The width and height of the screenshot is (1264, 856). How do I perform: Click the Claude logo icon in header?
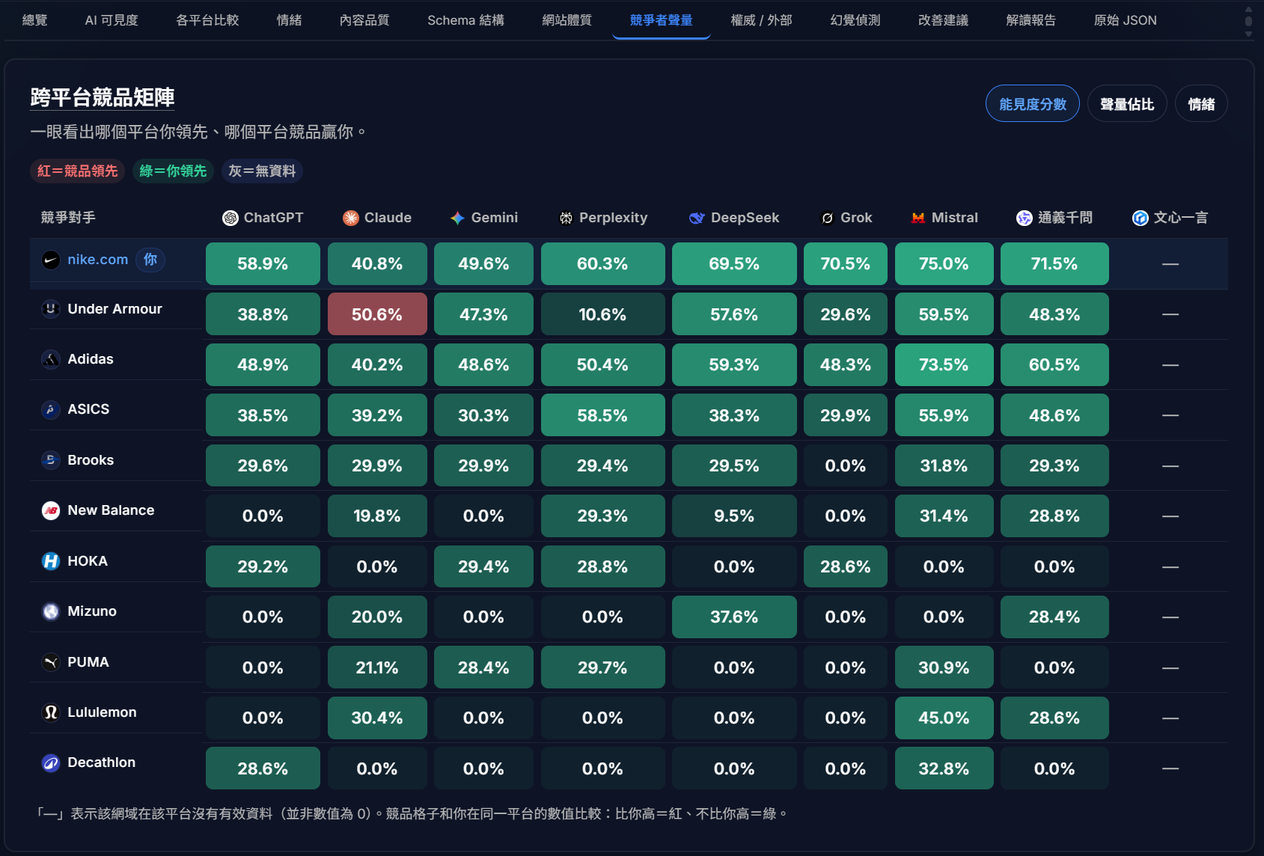point(351,218)
